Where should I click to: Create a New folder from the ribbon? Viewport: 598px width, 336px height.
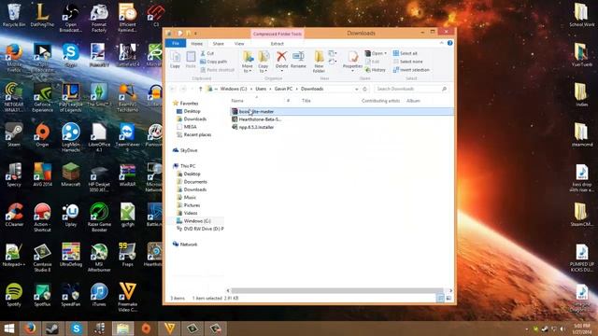tap(319, 62)
